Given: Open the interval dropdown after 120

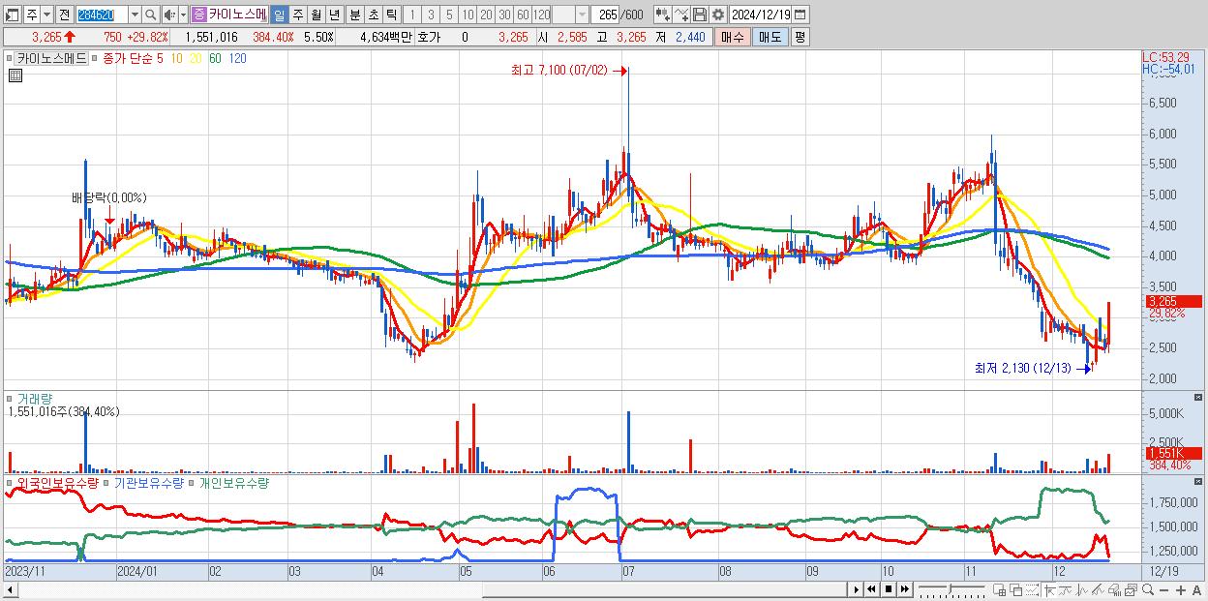Looking at the screenshot, I should pos(582,15).
